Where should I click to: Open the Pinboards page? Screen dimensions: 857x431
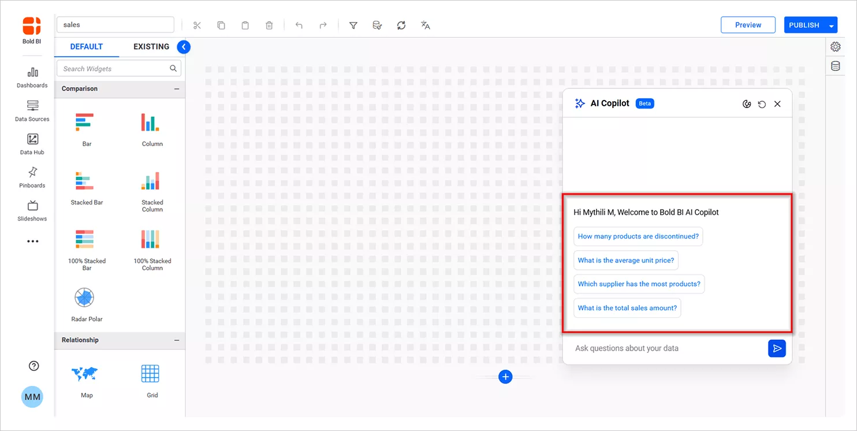pyautogui.click(x=32, y=178)
